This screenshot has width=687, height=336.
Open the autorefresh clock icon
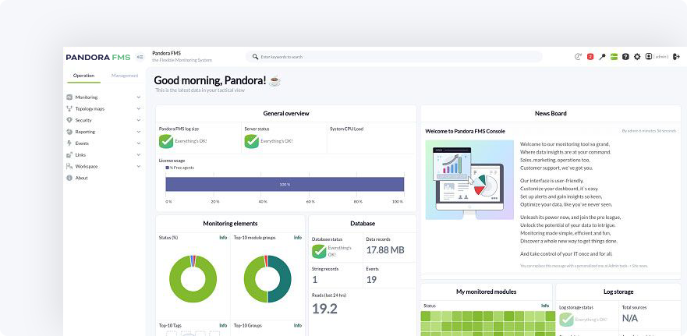tap(578, 56)
